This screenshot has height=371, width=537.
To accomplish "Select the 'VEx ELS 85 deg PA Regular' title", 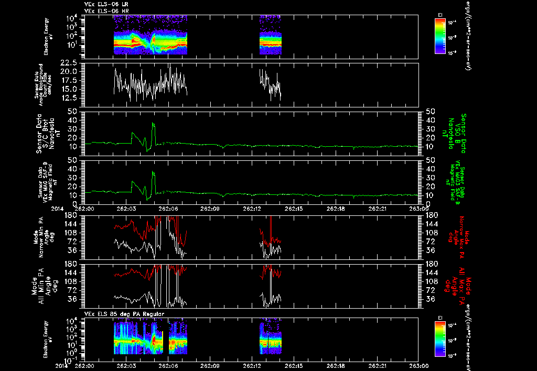I will point(124,314).
